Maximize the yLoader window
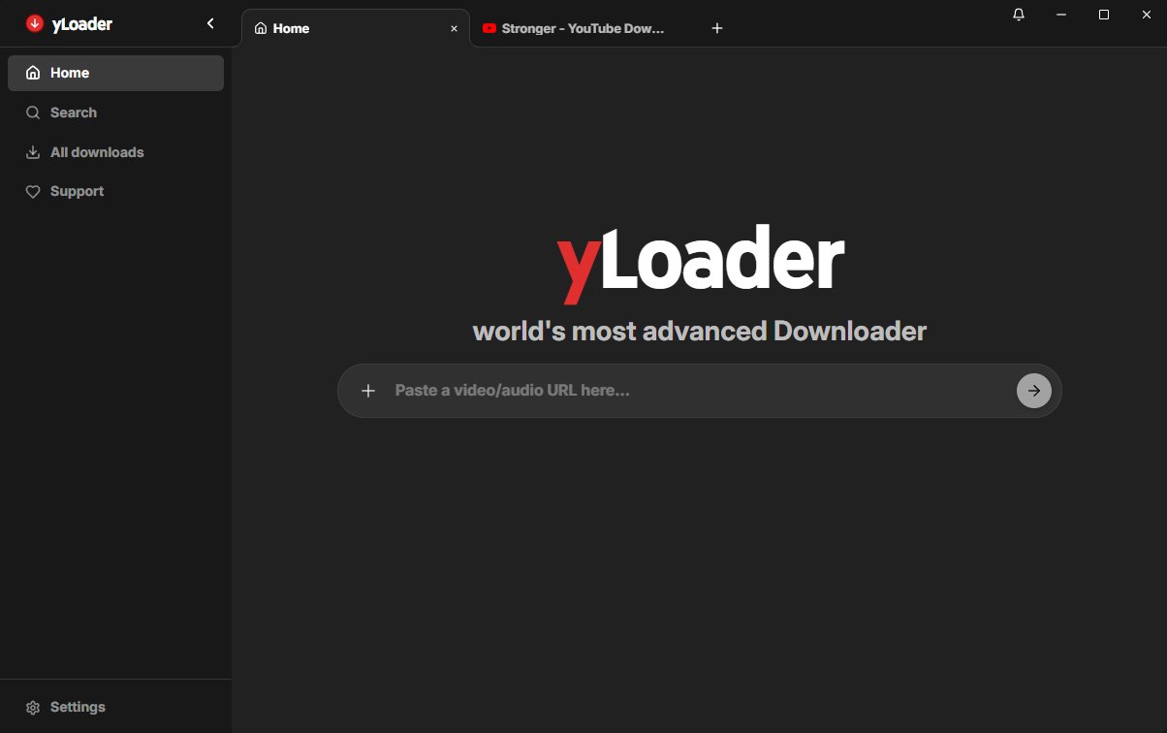This screenshot has width=1167, height=733. click(1103, 15)
